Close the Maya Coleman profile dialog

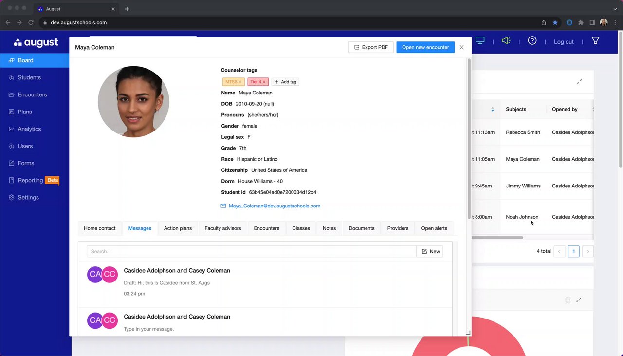(x=461, y=47)
